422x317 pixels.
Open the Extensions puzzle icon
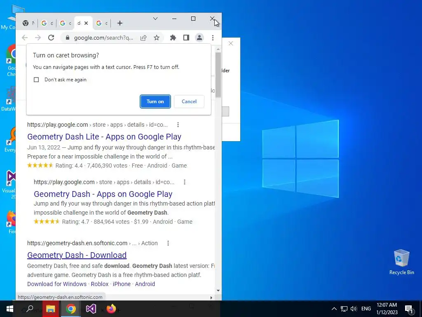click(x=173, y=38)
